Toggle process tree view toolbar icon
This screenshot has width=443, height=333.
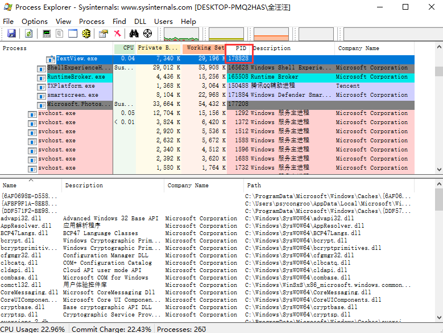[59, 34]
